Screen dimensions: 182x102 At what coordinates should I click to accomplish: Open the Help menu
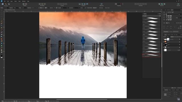click(28, 1)
